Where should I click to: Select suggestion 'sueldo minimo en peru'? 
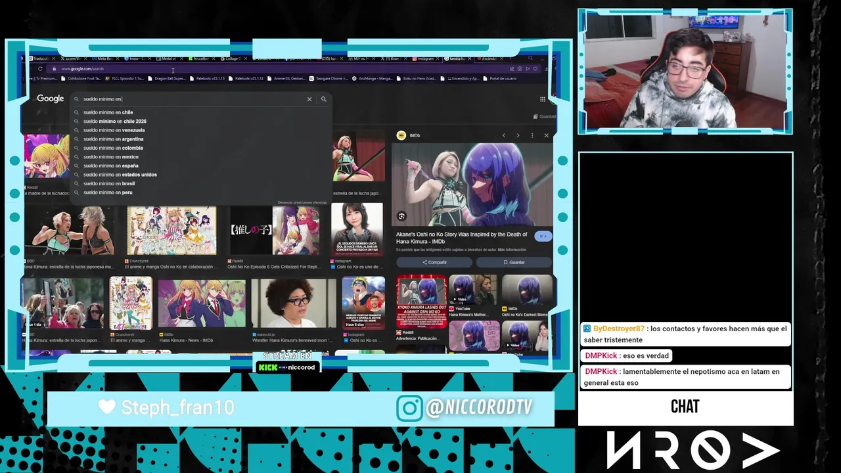[x=200, y=192]
